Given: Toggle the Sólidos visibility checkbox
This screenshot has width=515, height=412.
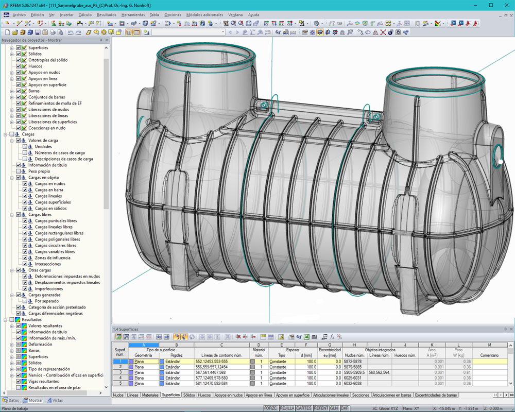Looking at the screenshot, I should point(19,54).
